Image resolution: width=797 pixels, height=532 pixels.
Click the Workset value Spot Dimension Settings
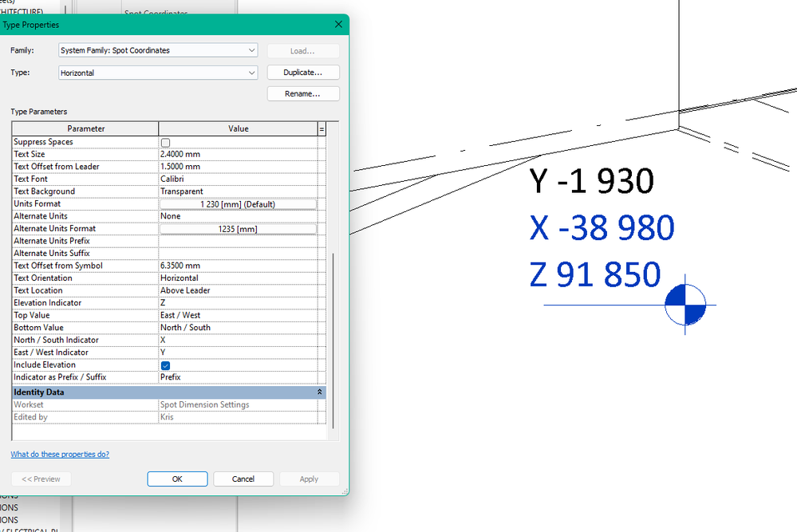205,404
